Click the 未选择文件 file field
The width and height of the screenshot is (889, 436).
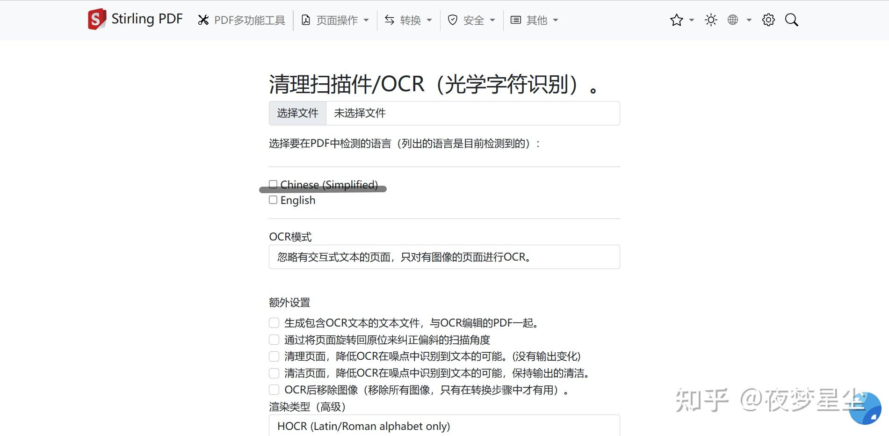click(472, 113)
